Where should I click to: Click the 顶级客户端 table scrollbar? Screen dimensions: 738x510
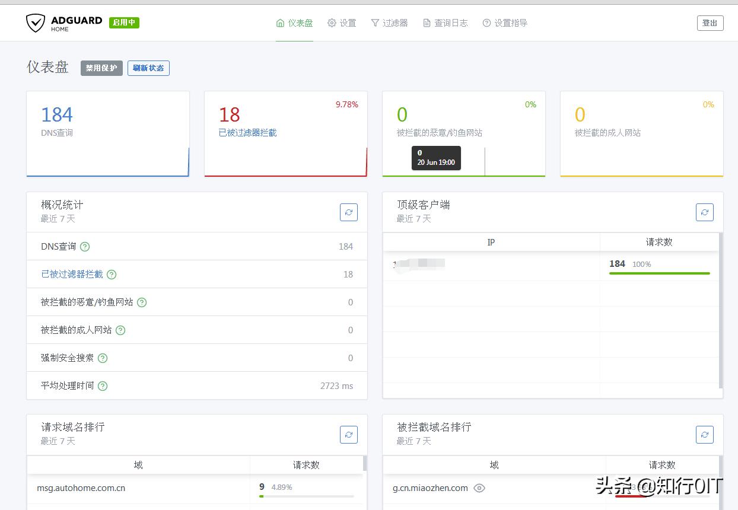721,310
